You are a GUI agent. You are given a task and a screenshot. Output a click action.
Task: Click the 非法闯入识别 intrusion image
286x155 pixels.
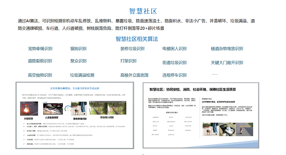point(108,108)
